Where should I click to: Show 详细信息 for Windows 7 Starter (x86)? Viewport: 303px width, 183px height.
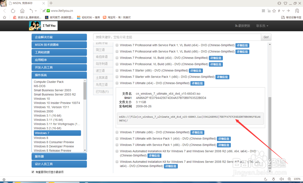tap(196, 71)
